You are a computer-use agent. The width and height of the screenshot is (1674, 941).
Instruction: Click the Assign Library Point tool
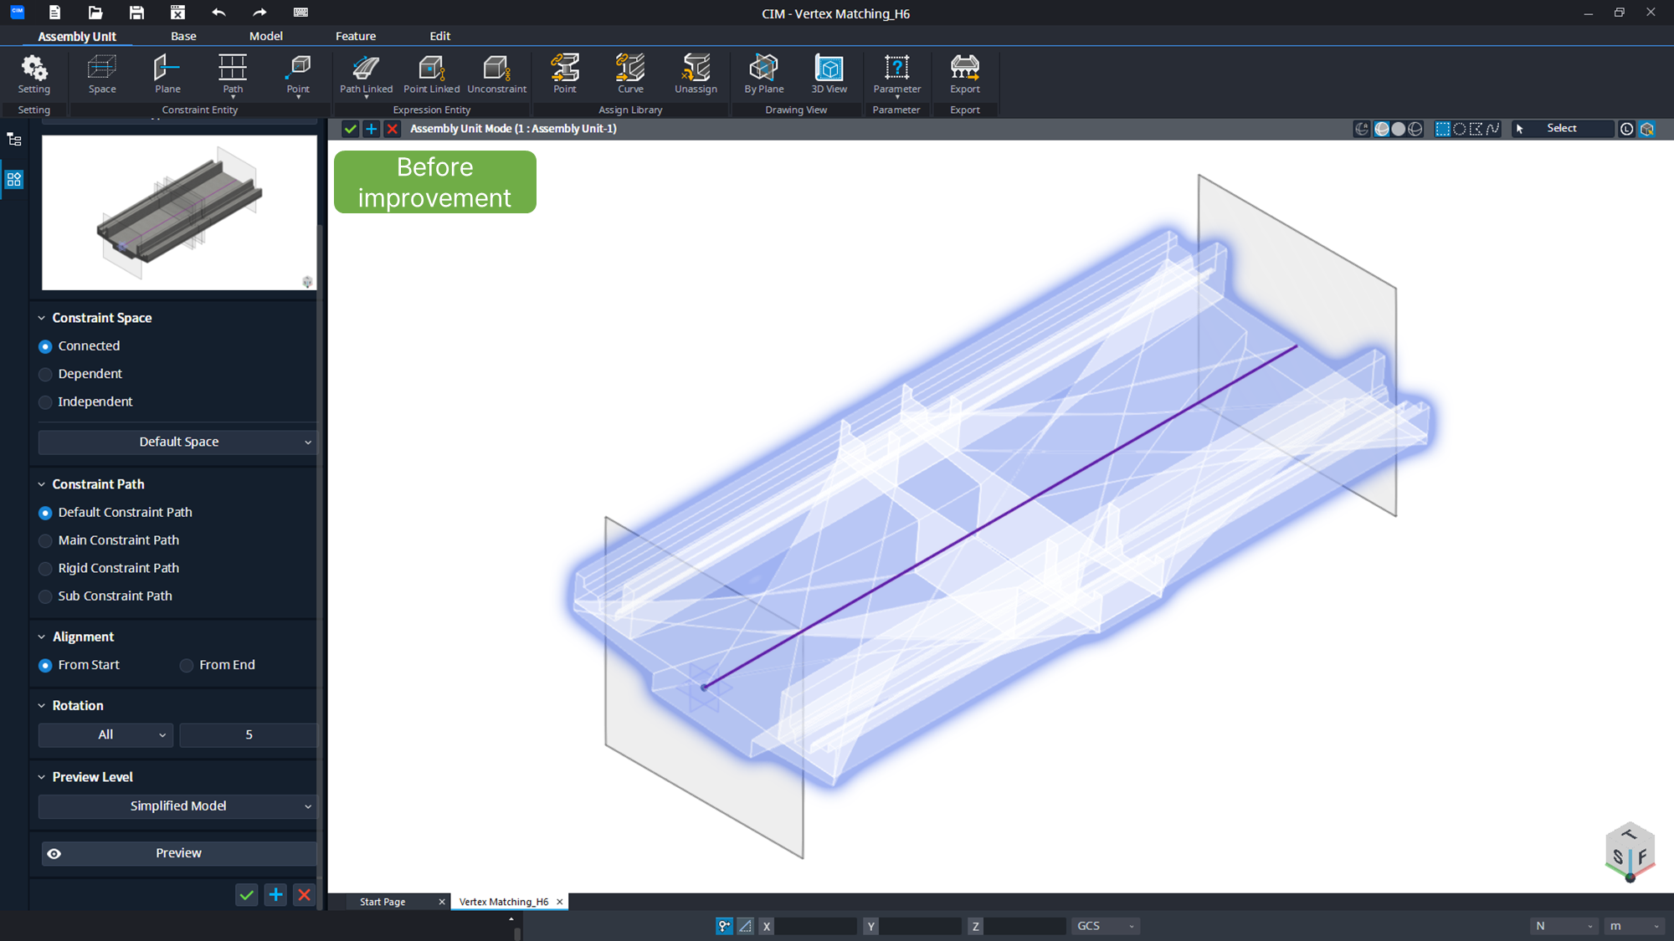tap(565, 74)
